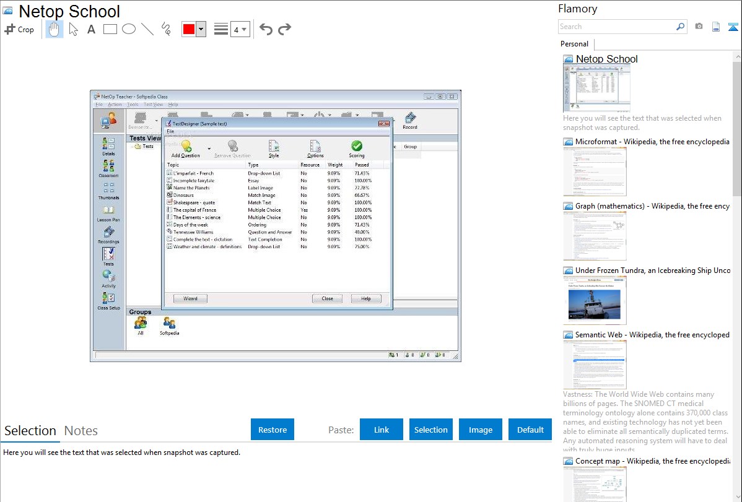Choose the text annotation tool
Viewport: 742px width, 502px height.
coord(91,29)
